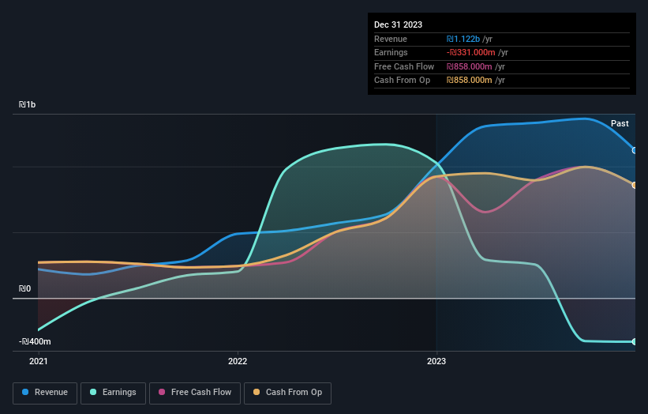Screen dimensions: 648x414
Task: Click the Cash From Op ₪858.000m tooltip value
Action: pyautogui.click(x=469, y=81)
